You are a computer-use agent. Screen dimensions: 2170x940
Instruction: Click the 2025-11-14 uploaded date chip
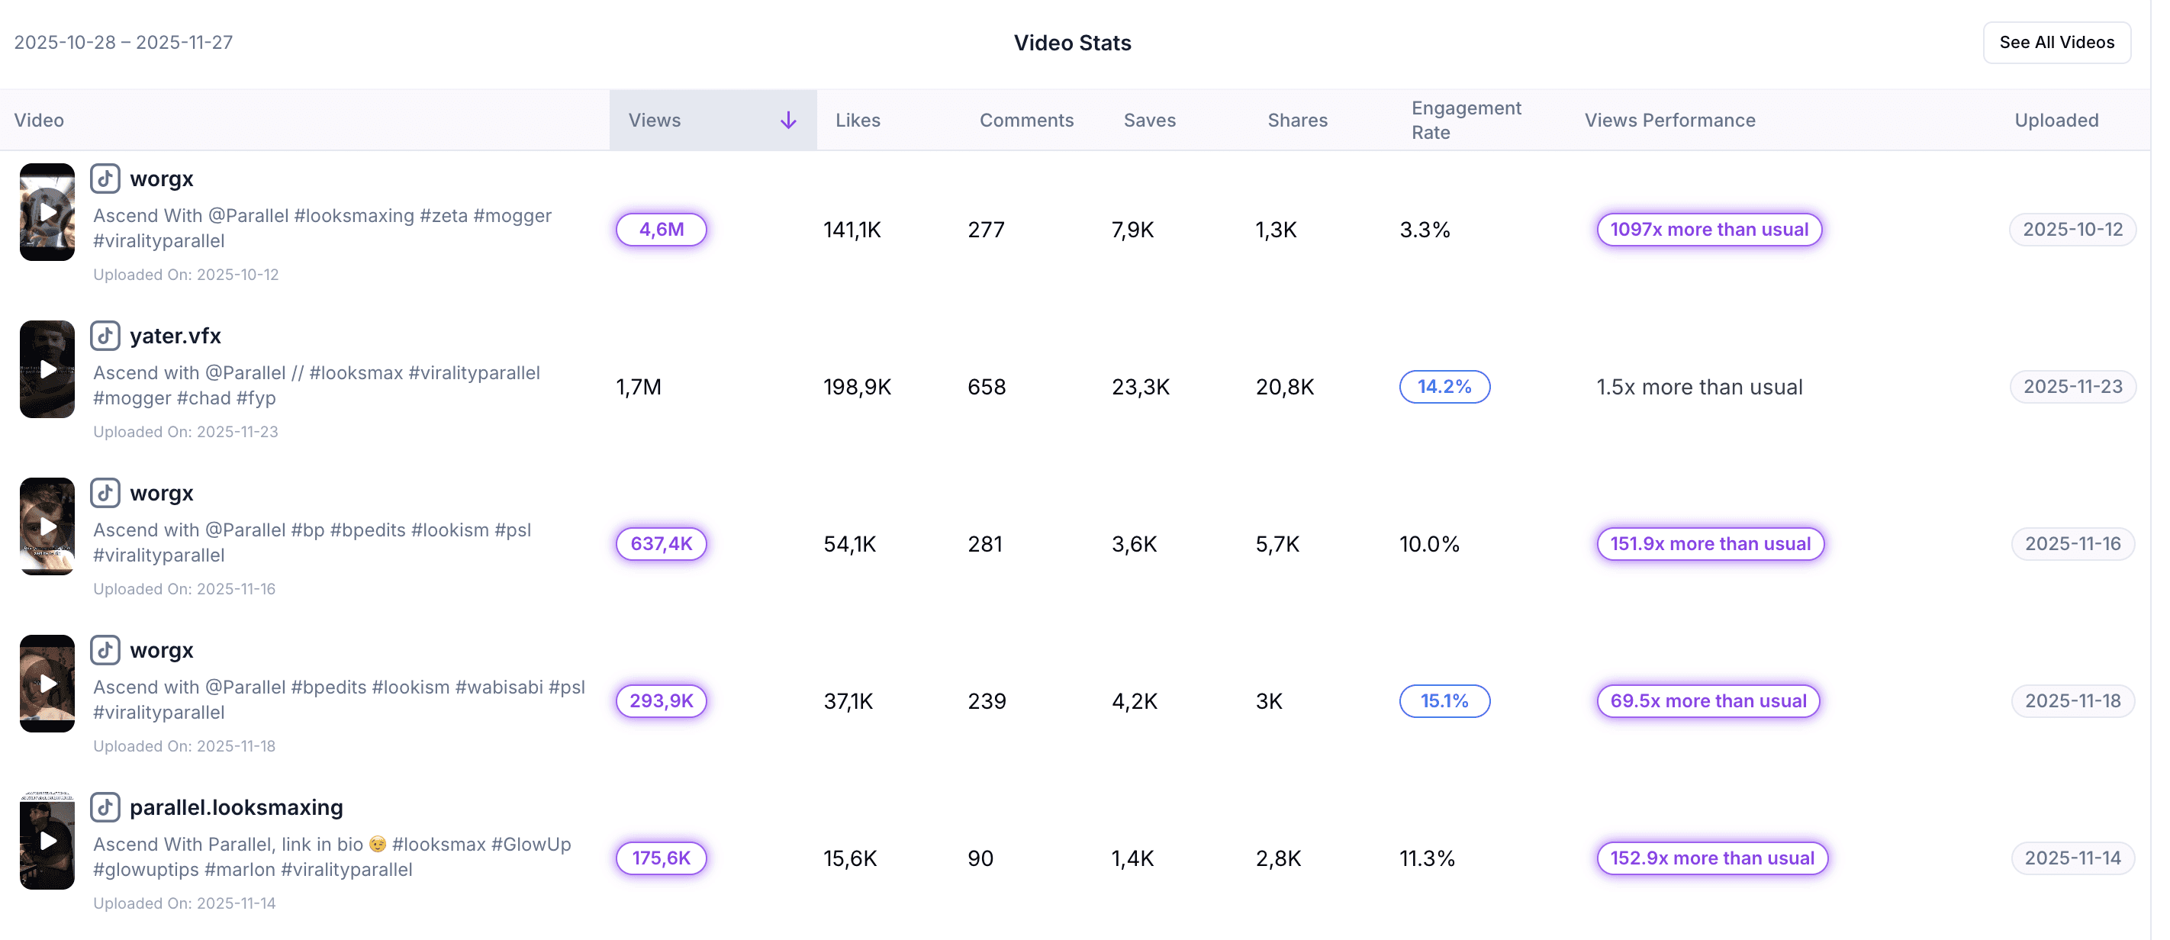[x=2072, y=858]
